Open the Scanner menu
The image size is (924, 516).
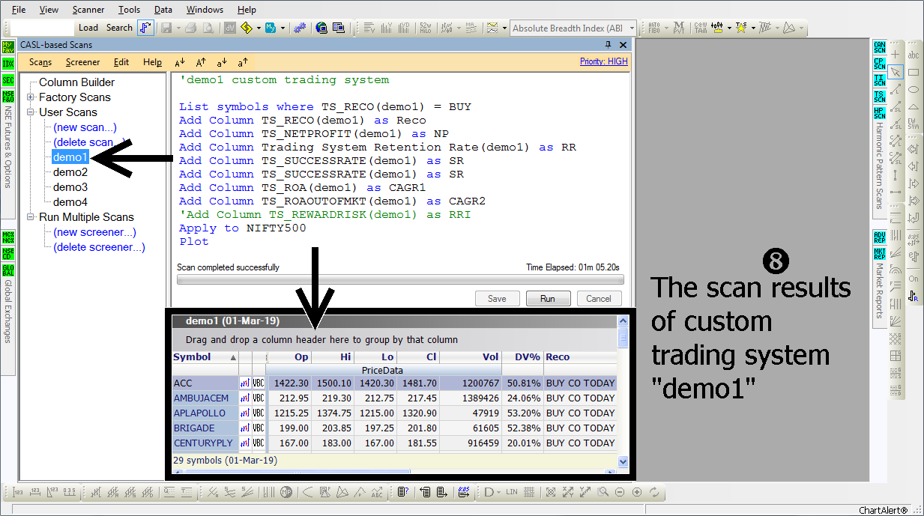88,10
